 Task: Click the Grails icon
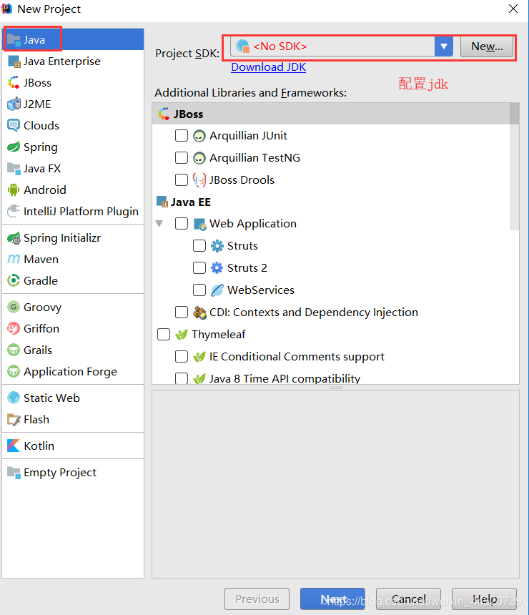point(14,350)
